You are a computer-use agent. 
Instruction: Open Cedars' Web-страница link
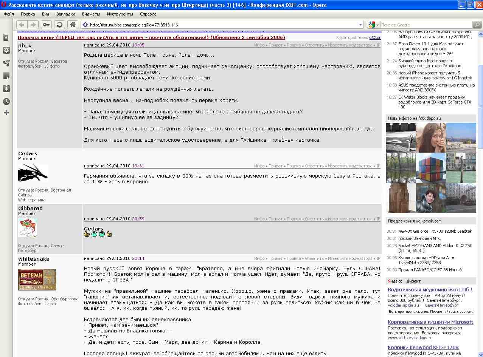point(32,200)
